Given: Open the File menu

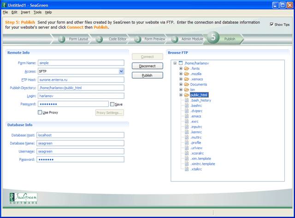Looking at the screenshot, I should pos(6,12).
